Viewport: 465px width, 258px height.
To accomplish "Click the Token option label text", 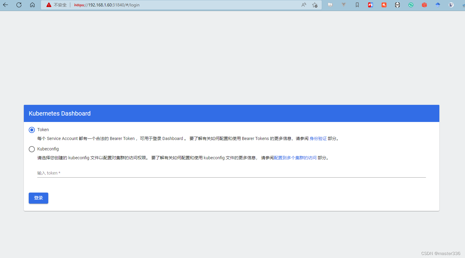I will click(43, 130).
